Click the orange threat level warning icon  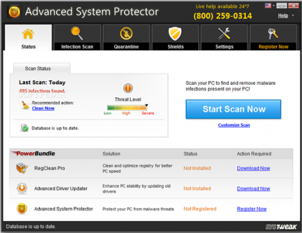[x=128, y=88]
